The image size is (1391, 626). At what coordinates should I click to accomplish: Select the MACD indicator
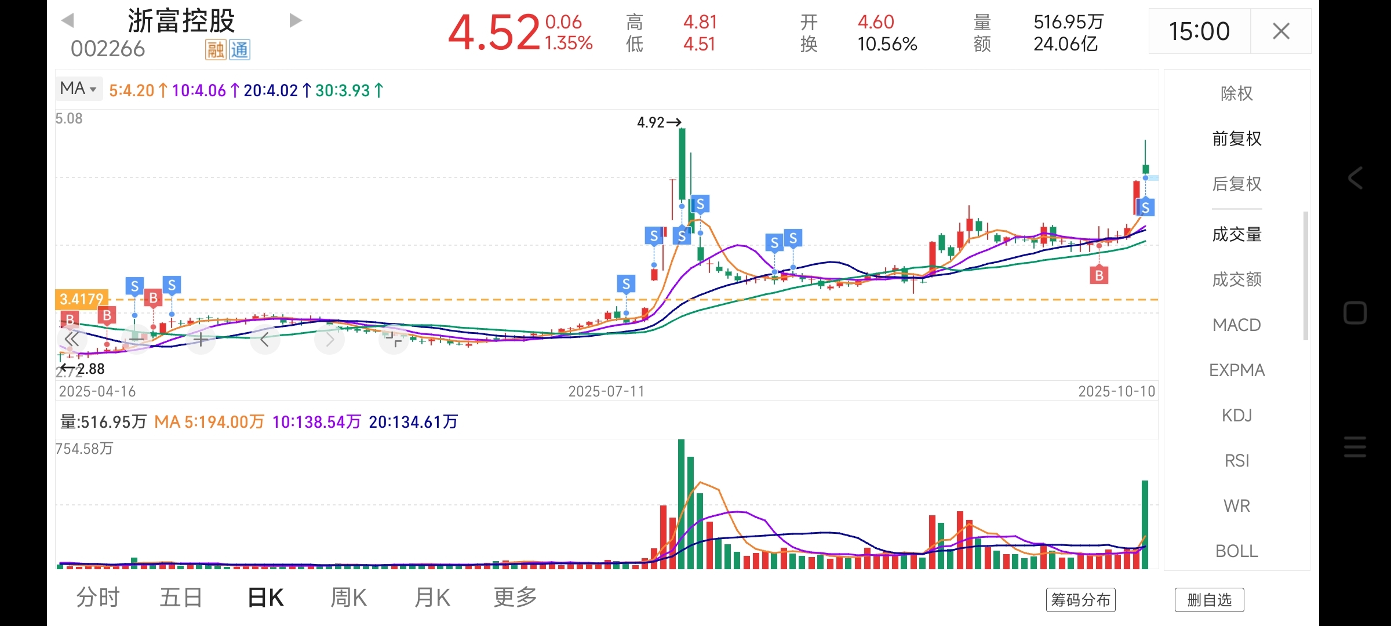pos(1236,325)
